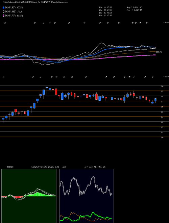Click the 'Pre O: 17.00' open value
This screenshot has height=223, width=169.
pos(106,7)
